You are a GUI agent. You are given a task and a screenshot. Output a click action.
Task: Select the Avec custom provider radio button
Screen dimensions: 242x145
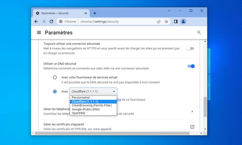tap(55, 91)
